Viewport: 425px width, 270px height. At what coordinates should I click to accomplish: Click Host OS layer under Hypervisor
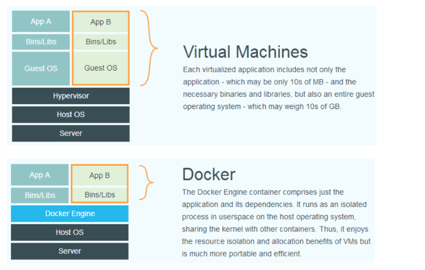(x=71, y=115)
